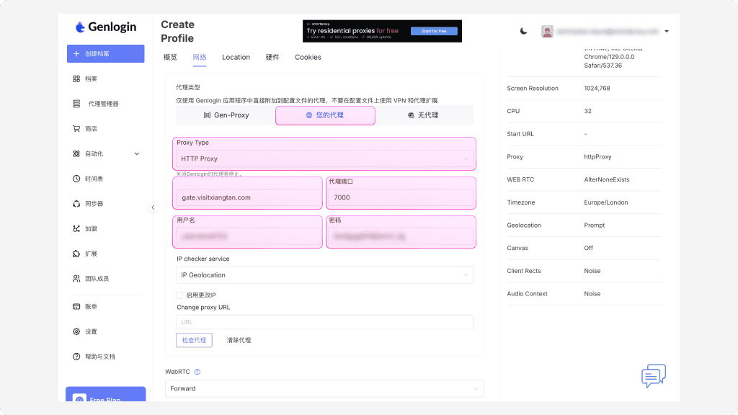738x415 pixels.
Task: Click into the Change proxy URL field
Action: (324, 322)
